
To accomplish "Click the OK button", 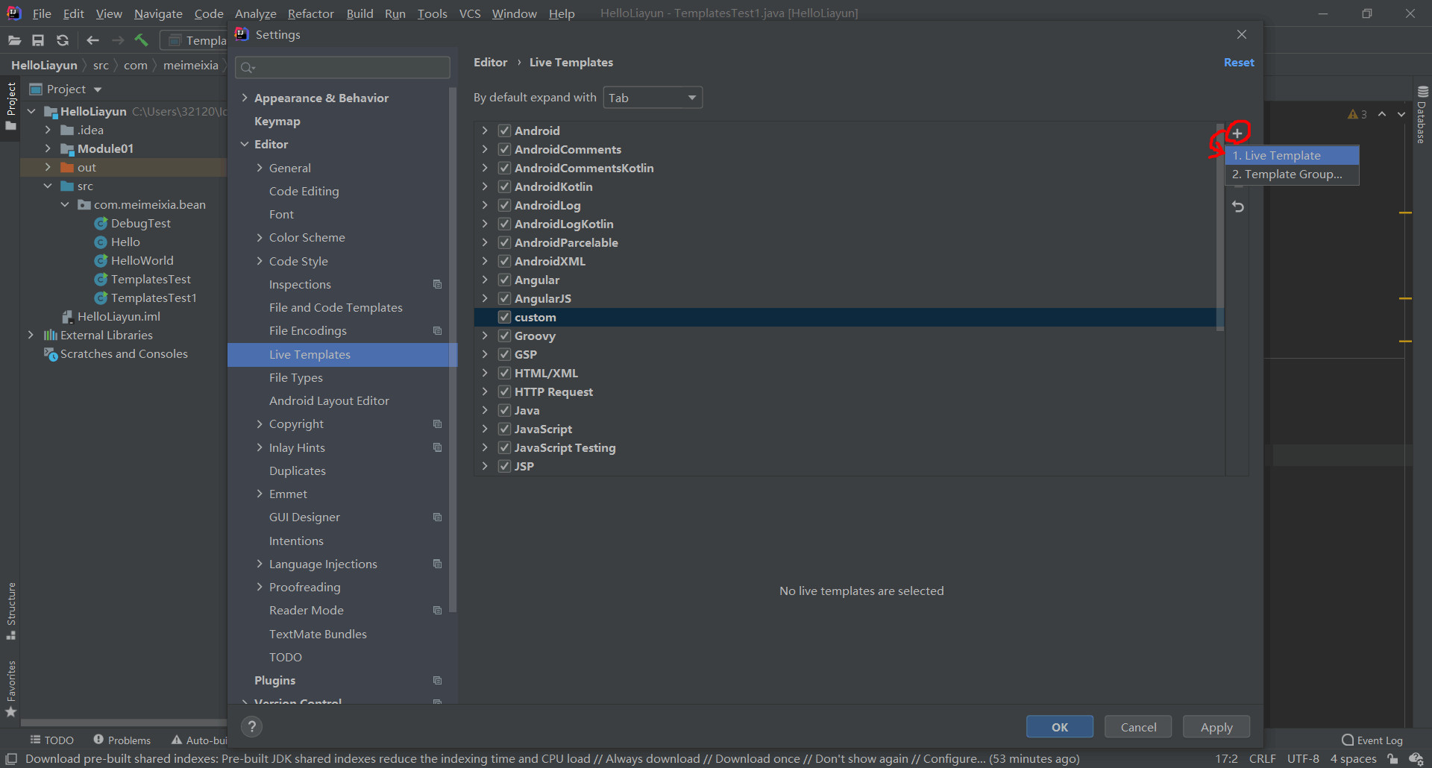I will [1060, 727].
